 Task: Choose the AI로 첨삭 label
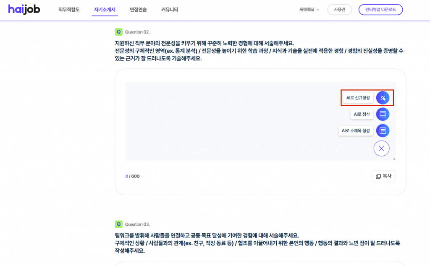tap(362, 114)
